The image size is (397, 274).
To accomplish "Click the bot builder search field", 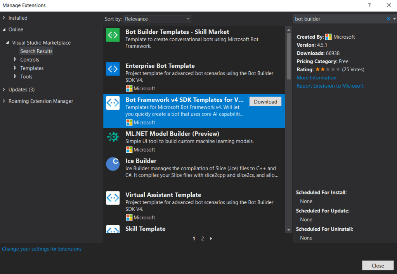I will [x=338, y=19].
